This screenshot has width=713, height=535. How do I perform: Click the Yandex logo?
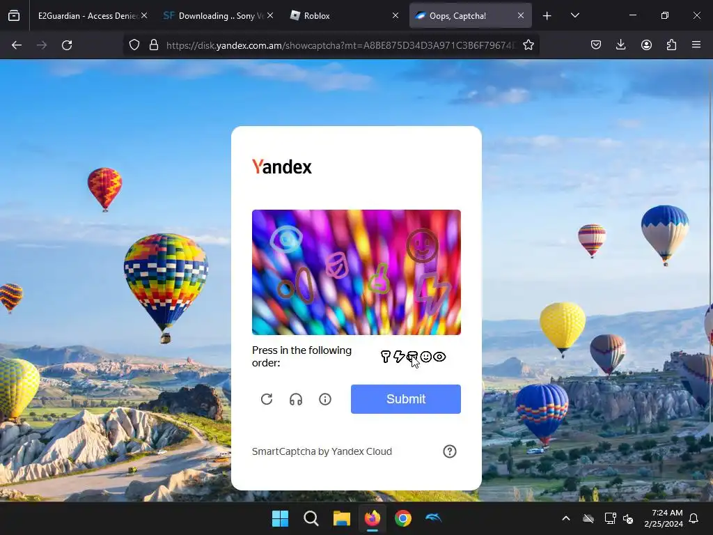tap(282, 166)
